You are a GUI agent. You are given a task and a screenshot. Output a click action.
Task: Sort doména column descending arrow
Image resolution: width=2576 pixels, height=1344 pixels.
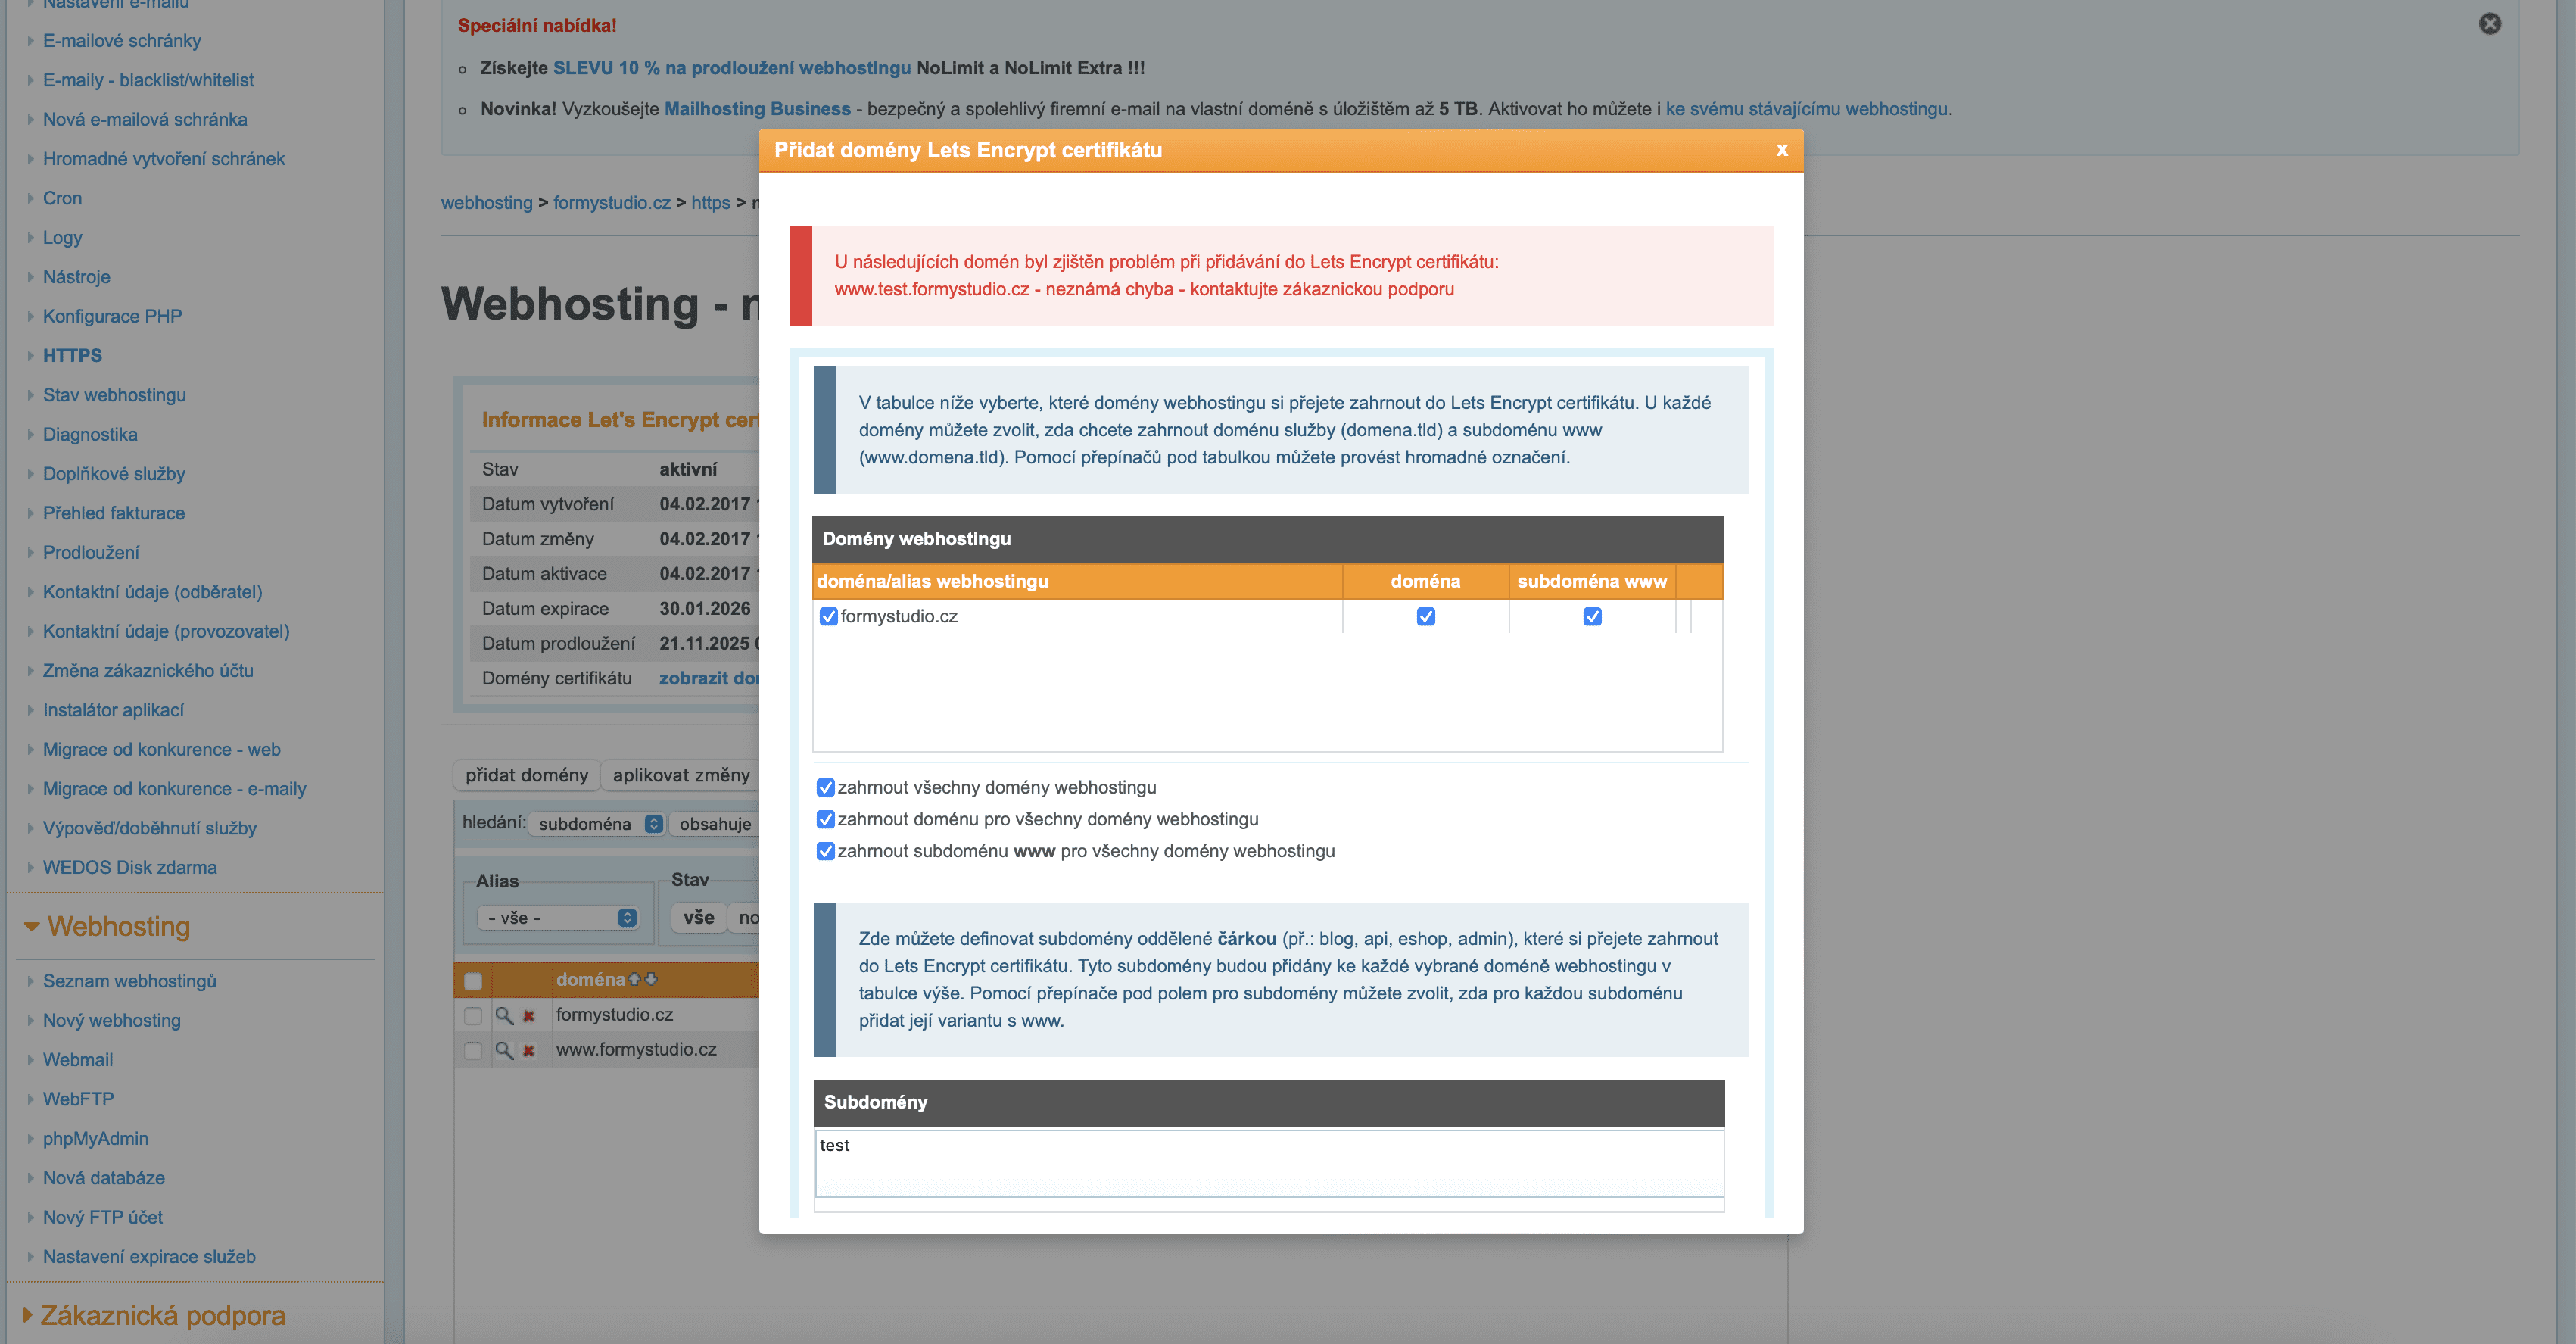[x=651, y=979]
